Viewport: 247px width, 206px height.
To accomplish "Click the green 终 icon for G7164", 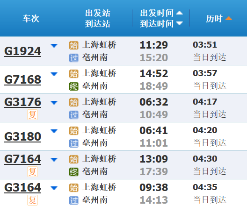I will tap(74, 172).
